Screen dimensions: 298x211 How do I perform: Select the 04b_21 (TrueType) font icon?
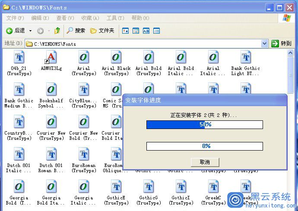(19, 57)
